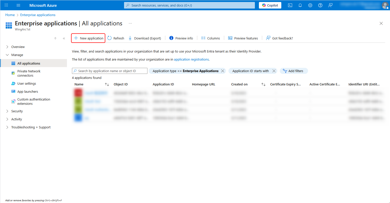Follow the application registrations link
The width and height of the screenshot is (390, 203).
191,60
